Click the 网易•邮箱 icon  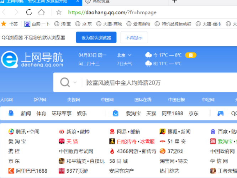click(x=112, y=132)
